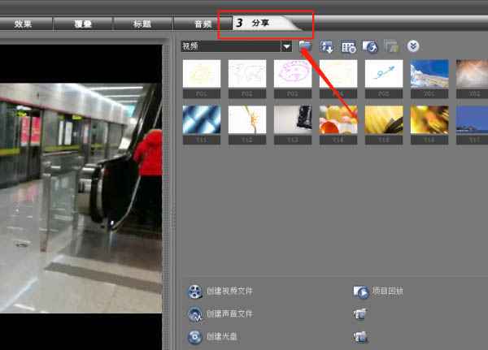Click the camcorder icon beside 创建声音文件

coord(360,314)
